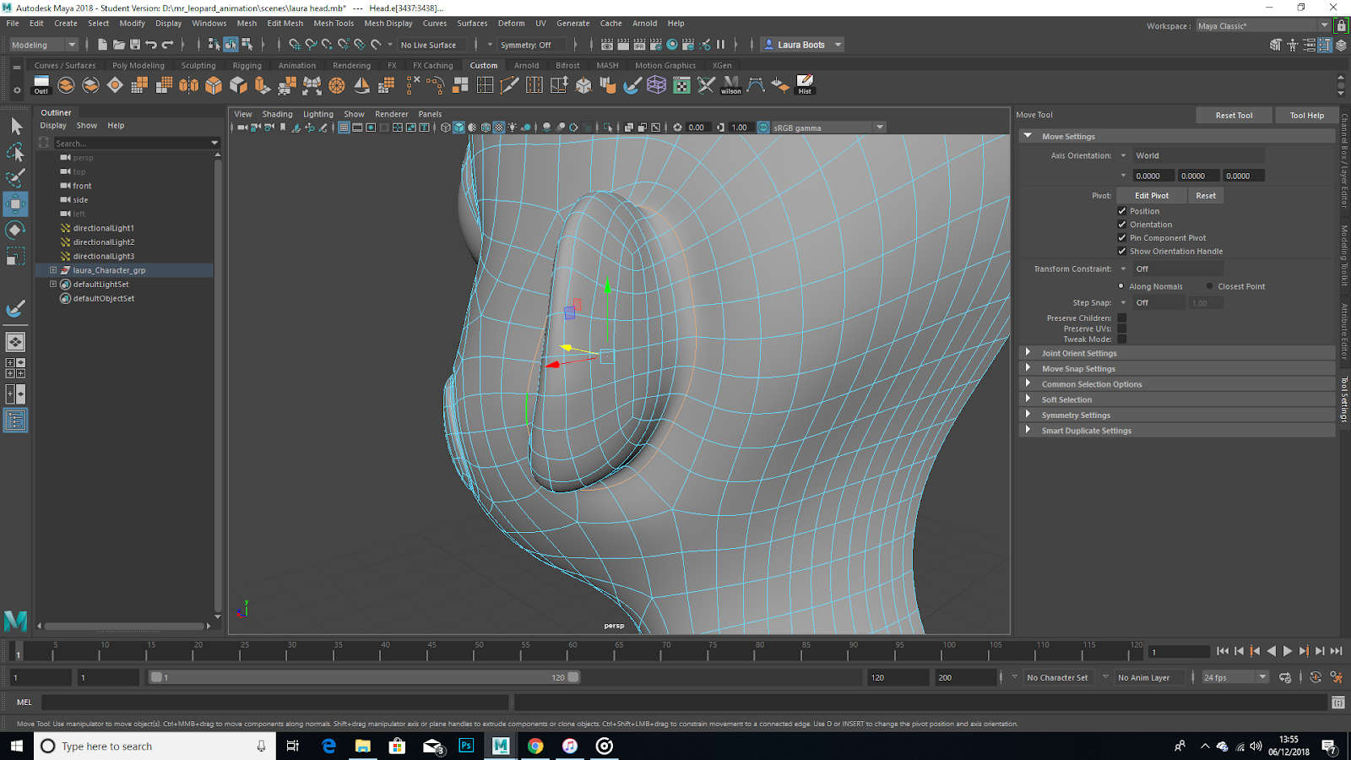
Task: Enable the Preserve UVs checkbox
Action: (x=1122, y=328)
